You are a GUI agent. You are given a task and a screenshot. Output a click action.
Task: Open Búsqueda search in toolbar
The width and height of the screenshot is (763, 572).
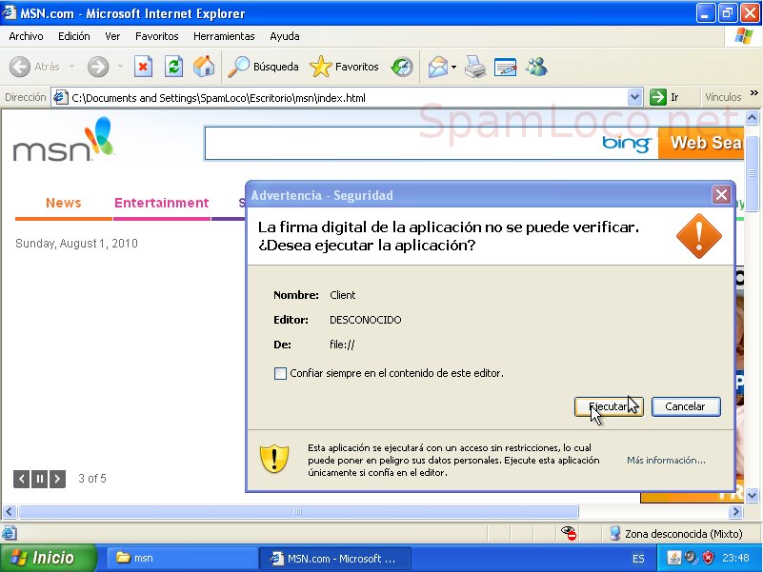[x=263, y=67]
